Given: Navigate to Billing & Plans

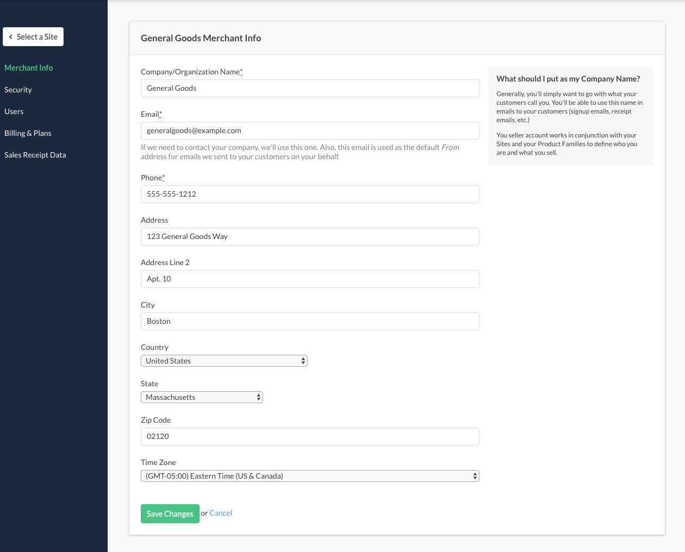Looking at the screenshot, I should 28,133.
